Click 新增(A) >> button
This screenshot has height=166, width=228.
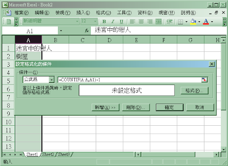click(x=106, y=107)
